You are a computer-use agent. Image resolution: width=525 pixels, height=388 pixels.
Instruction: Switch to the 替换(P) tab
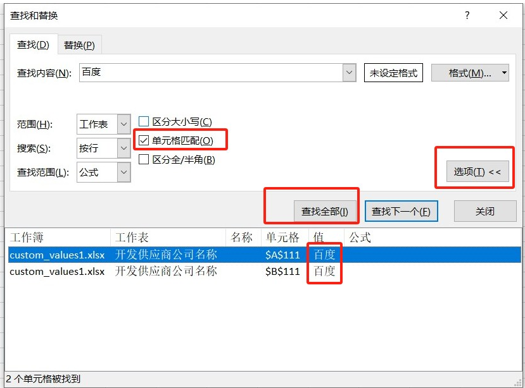(x=79, y=45)
